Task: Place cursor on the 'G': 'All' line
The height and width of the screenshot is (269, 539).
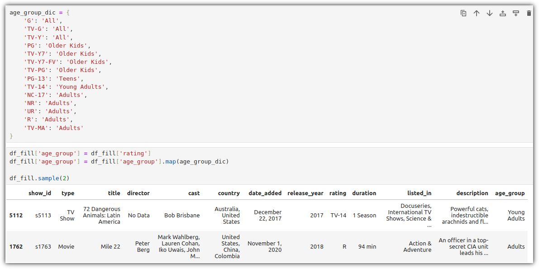Action: 43,21
